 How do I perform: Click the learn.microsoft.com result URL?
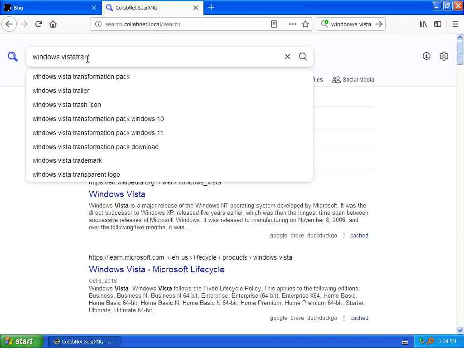(190, 257)
